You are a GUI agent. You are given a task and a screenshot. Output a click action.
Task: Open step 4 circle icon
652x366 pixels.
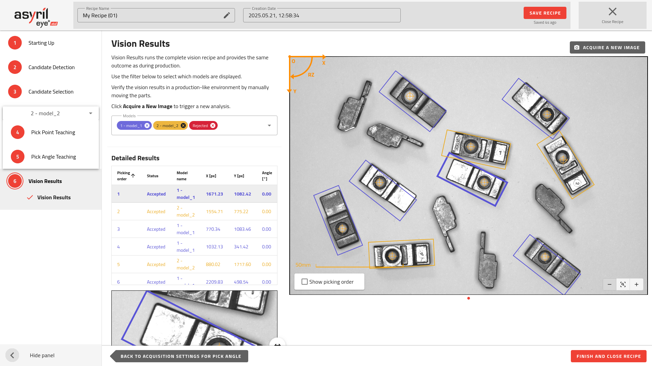(18, 133)
